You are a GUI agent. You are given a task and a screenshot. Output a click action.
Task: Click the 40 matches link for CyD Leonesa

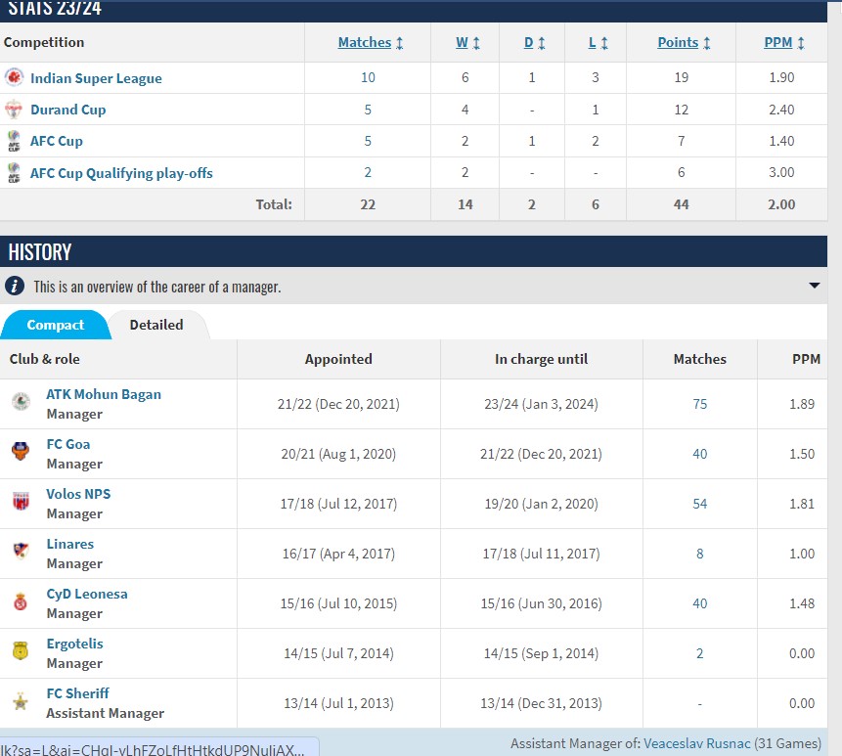(699, 603)
